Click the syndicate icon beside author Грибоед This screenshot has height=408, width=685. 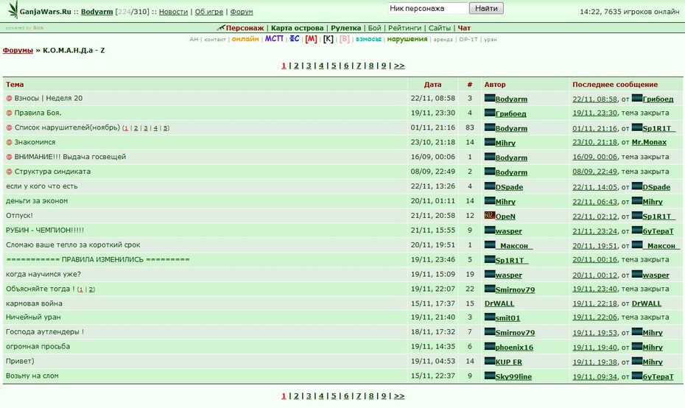coord(489,113)
